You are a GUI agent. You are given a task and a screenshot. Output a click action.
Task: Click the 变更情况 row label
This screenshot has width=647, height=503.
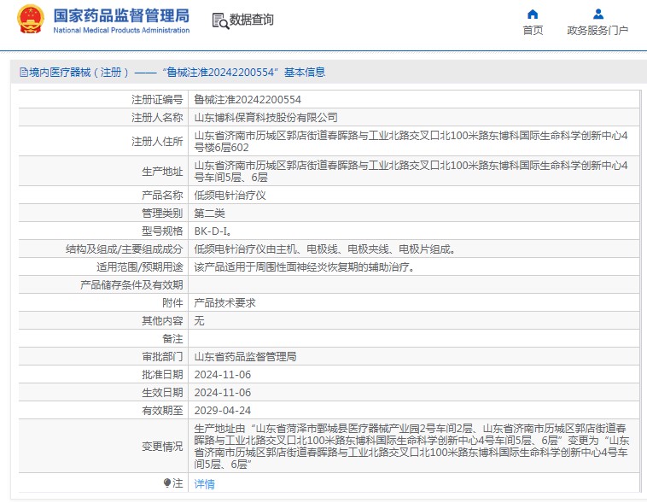[162, 446]
